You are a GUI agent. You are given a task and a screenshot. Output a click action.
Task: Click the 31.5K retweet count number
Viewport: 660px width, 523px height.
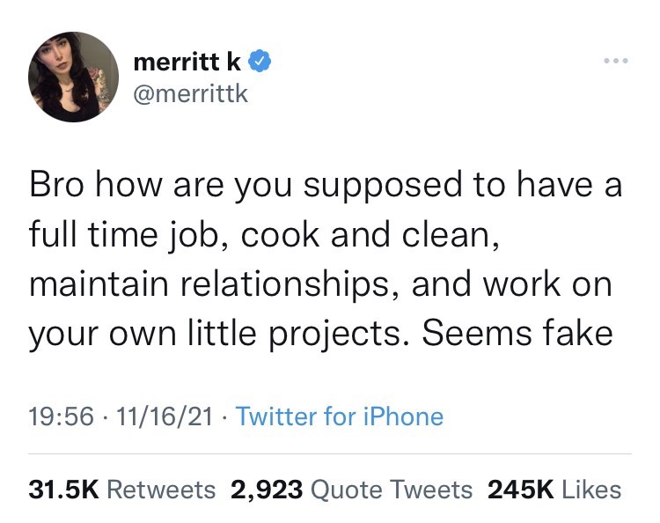(x=67, y=490)
